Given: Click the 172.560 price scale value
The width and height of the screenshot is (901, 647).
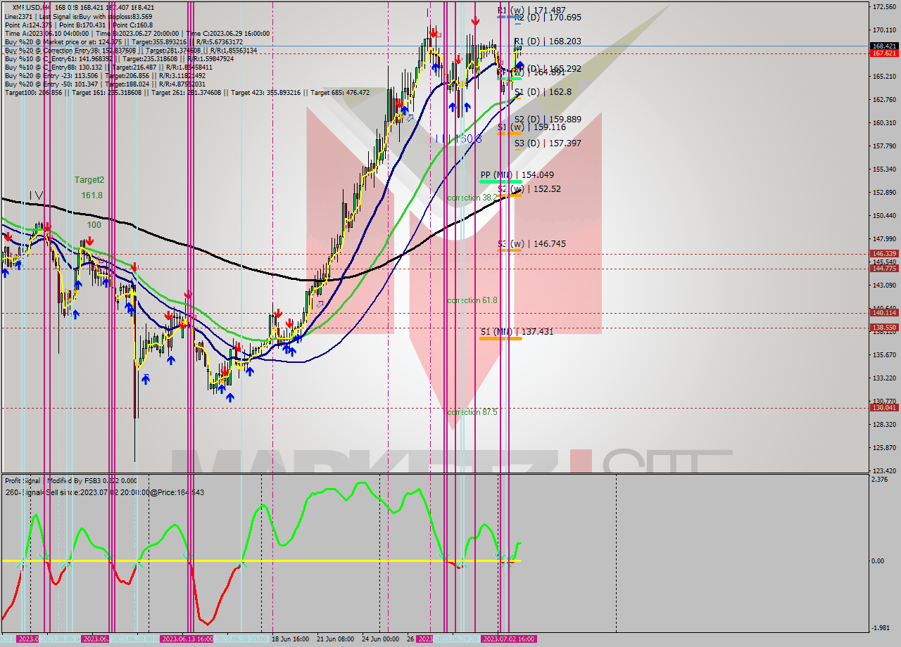Looking at the screenshot, I should 883,7.
